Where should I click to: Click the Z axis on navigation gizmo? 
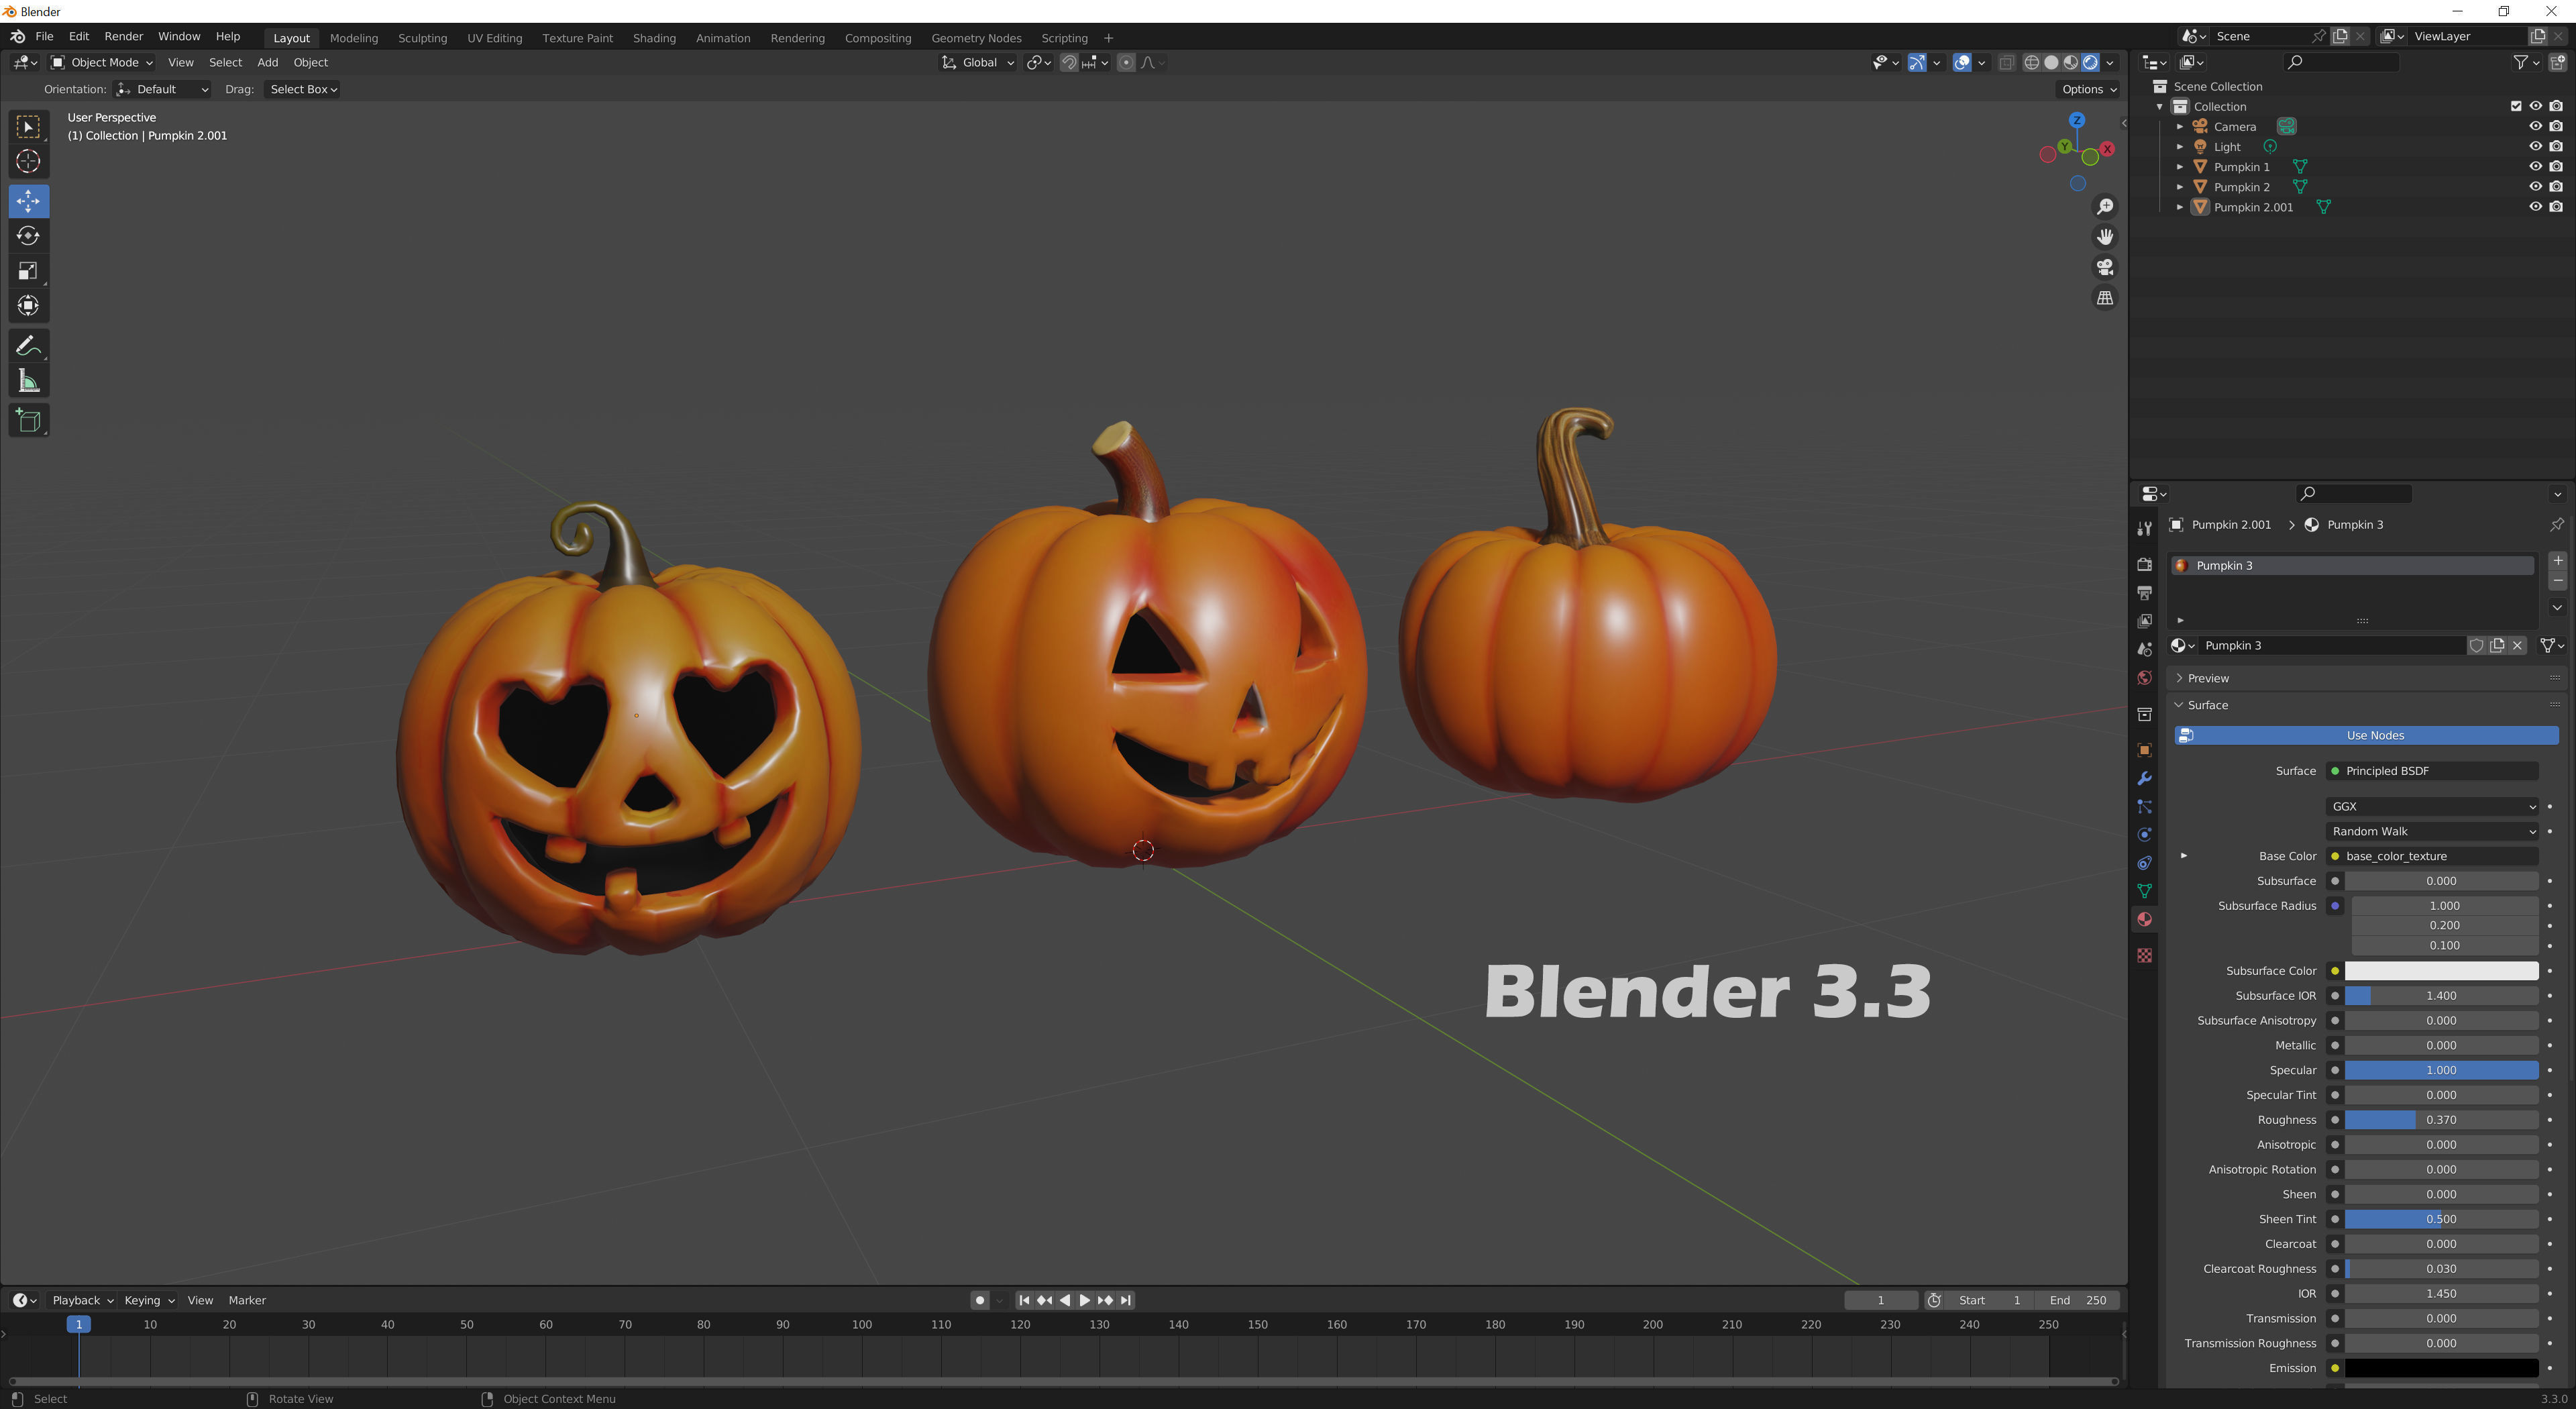[2077, 120]
